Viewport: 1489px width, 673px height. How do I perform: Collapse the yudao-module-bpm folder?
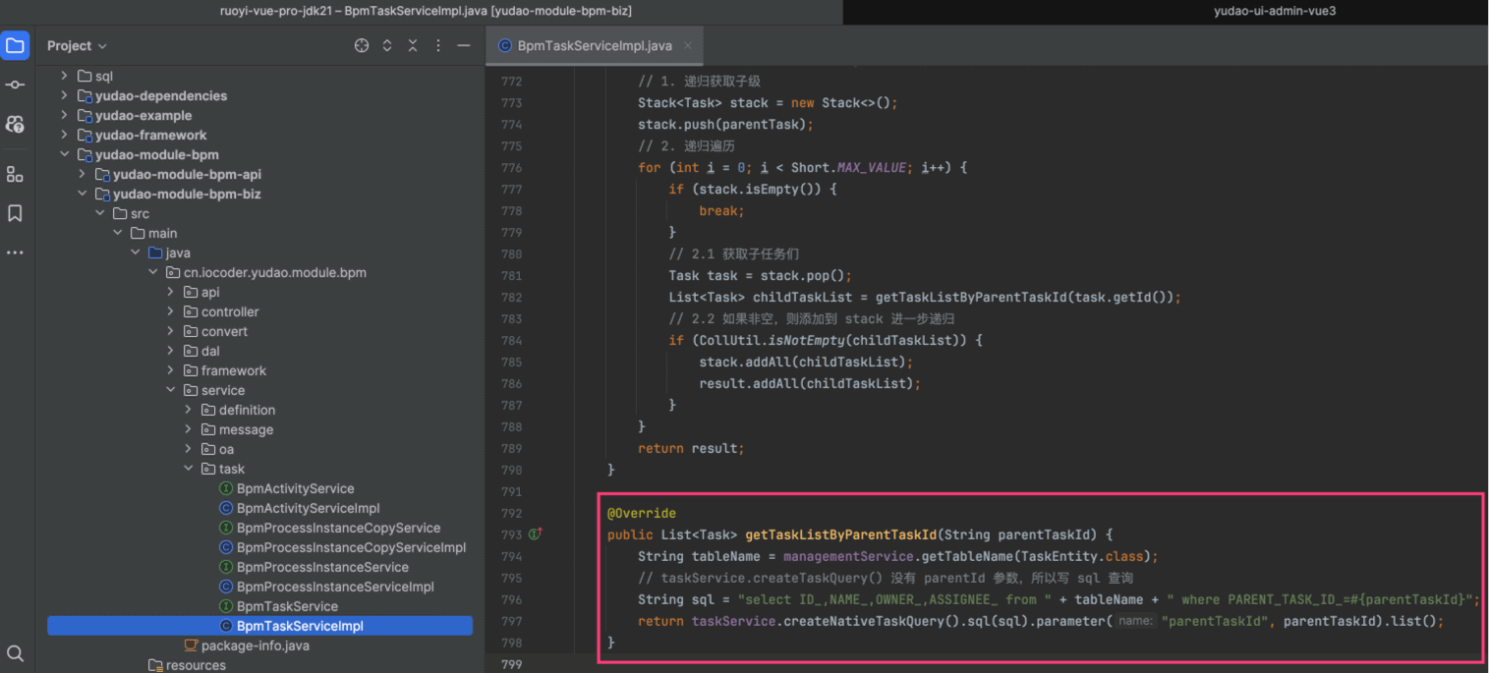[65, 154]
